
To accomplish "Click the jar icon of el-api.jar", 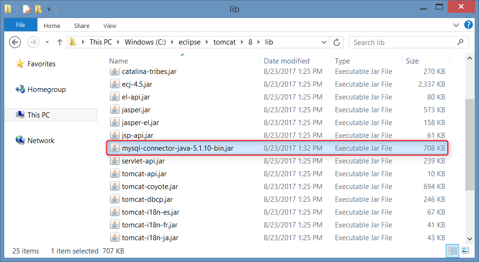I will (x=115, y=97).
